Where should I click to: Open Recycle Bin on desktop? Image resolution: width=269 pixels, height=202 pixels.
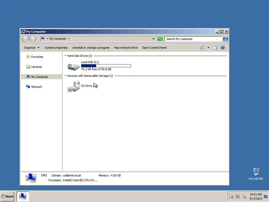pos(256,174)
